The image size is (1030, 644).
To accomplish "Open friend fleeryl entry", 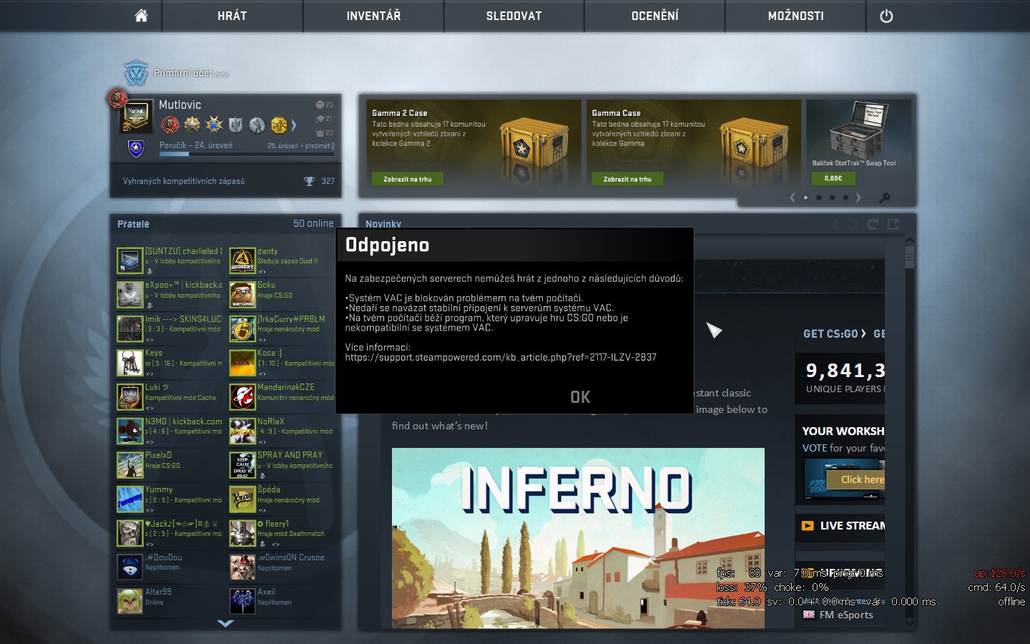I will click(x=283, y=533).
